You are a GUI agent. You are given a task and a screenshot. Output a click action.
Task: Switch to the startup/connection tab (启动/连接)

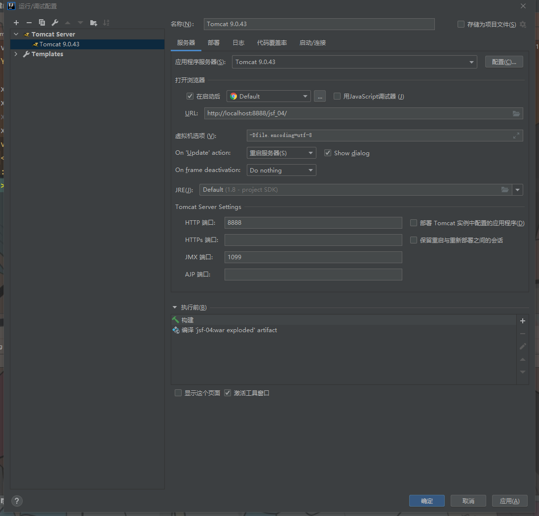pos(312,42)
